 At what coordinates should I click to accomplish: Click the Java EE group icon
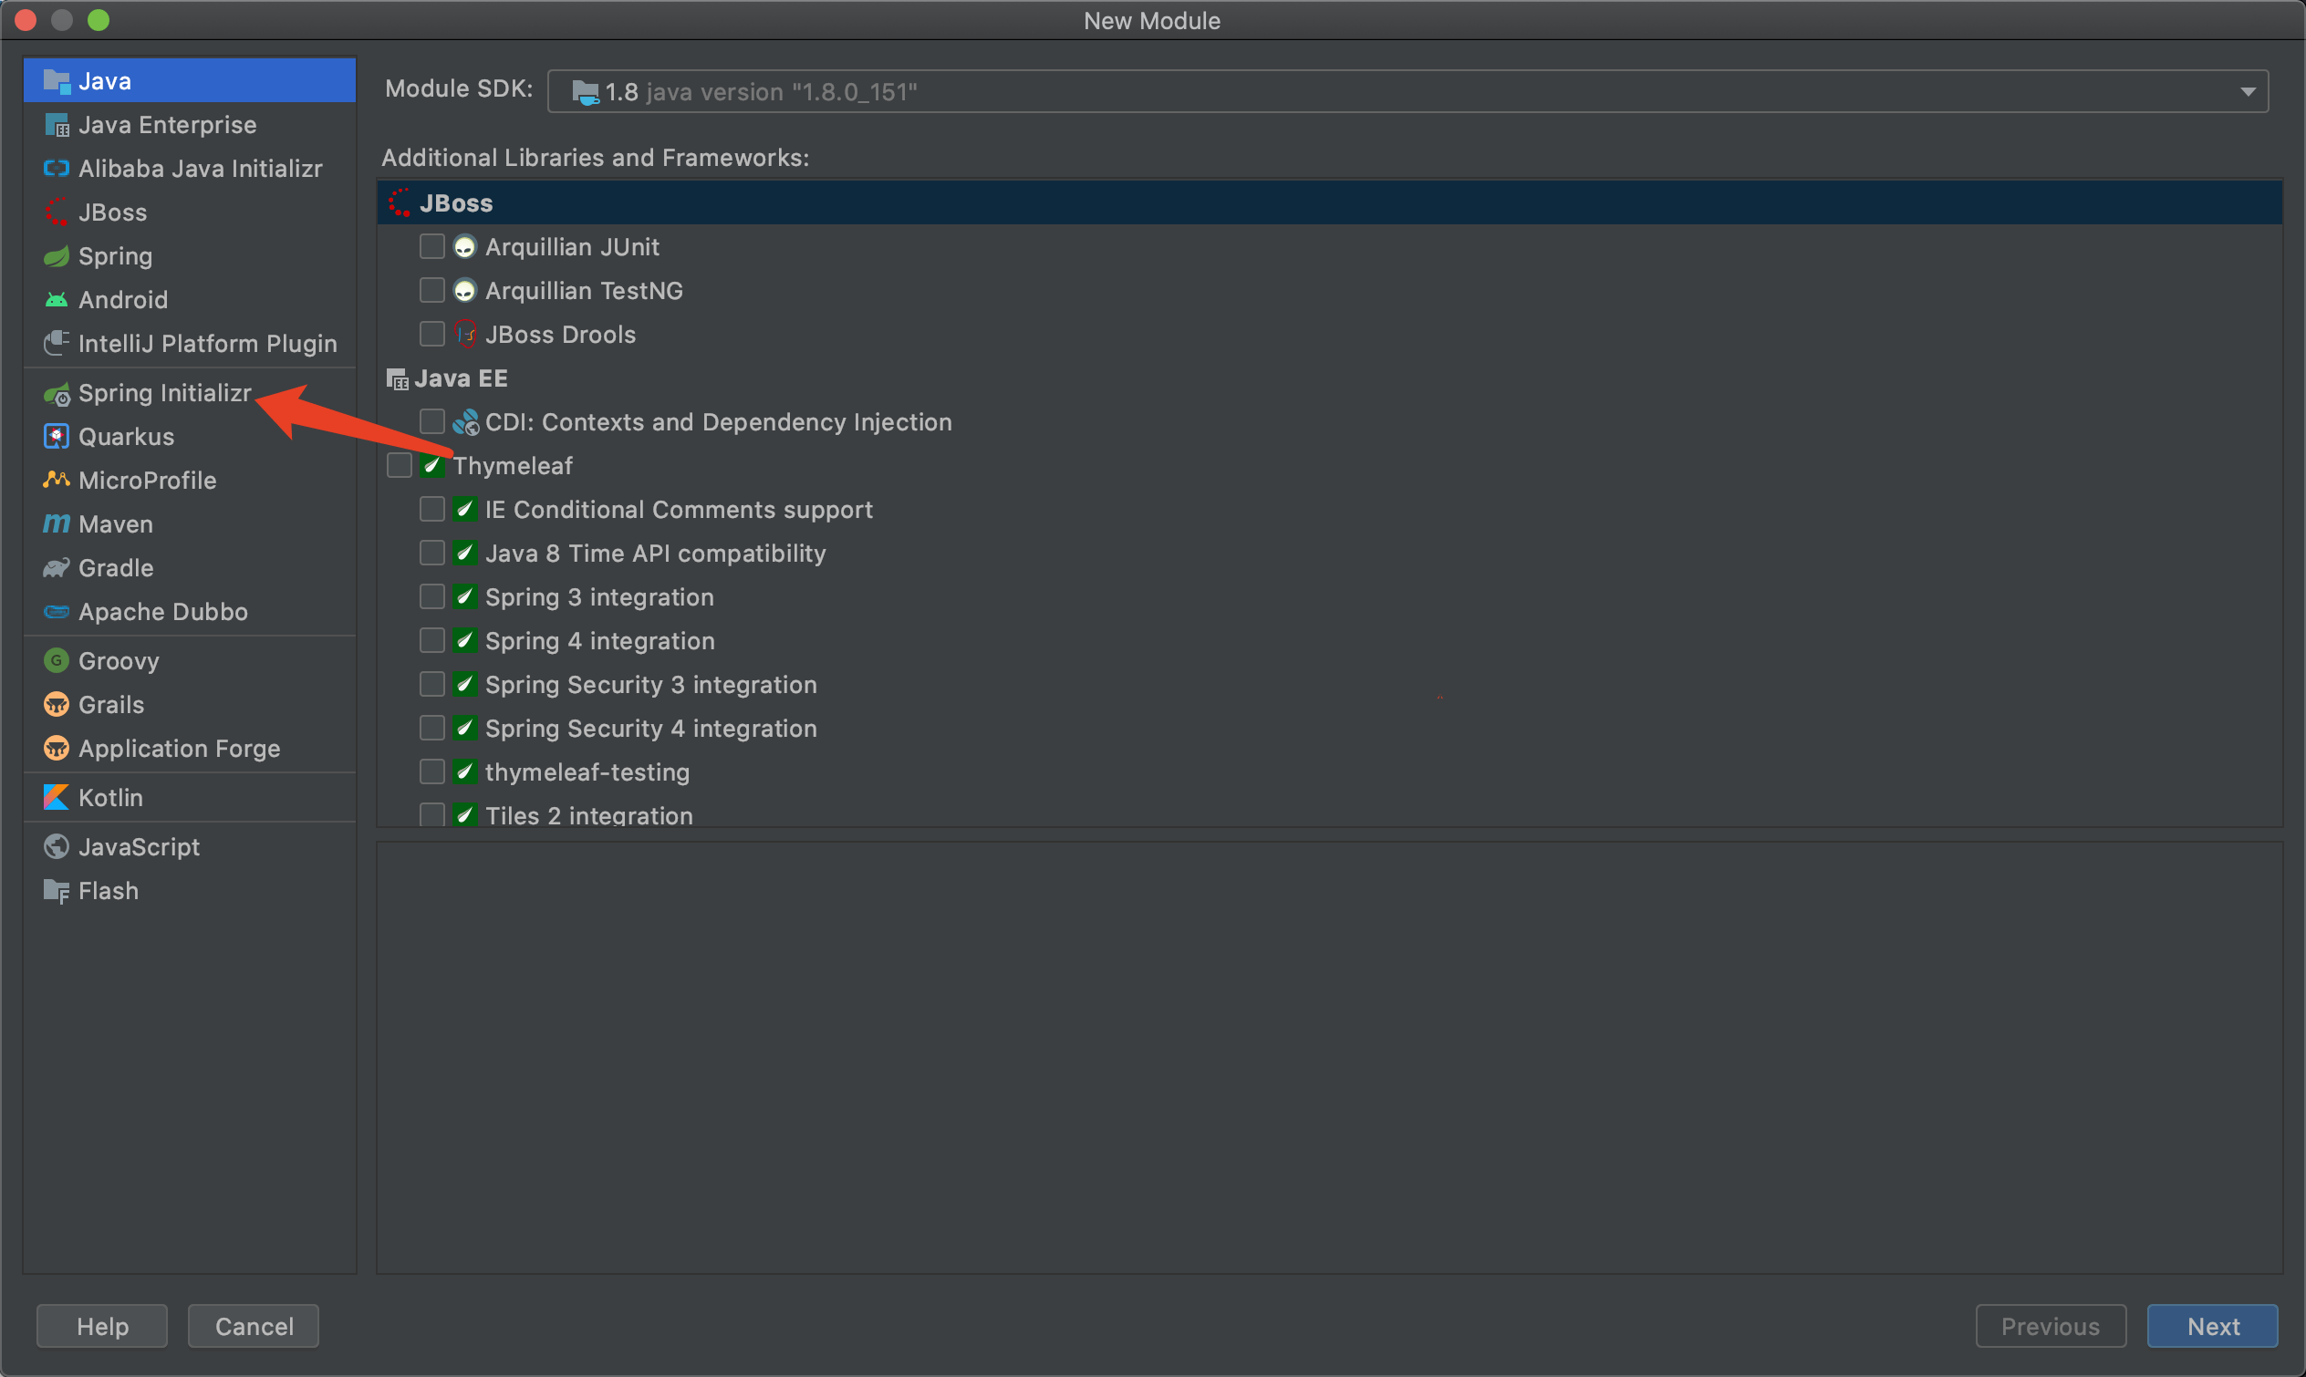[397, 378]
